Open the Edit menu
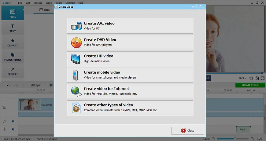This screenshot has height=141, width=266. pos(28,3)
